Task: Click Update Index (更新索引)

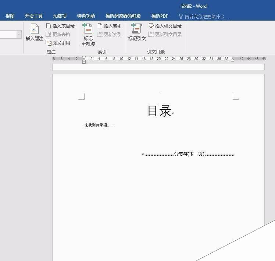Action: pos(109,35)
